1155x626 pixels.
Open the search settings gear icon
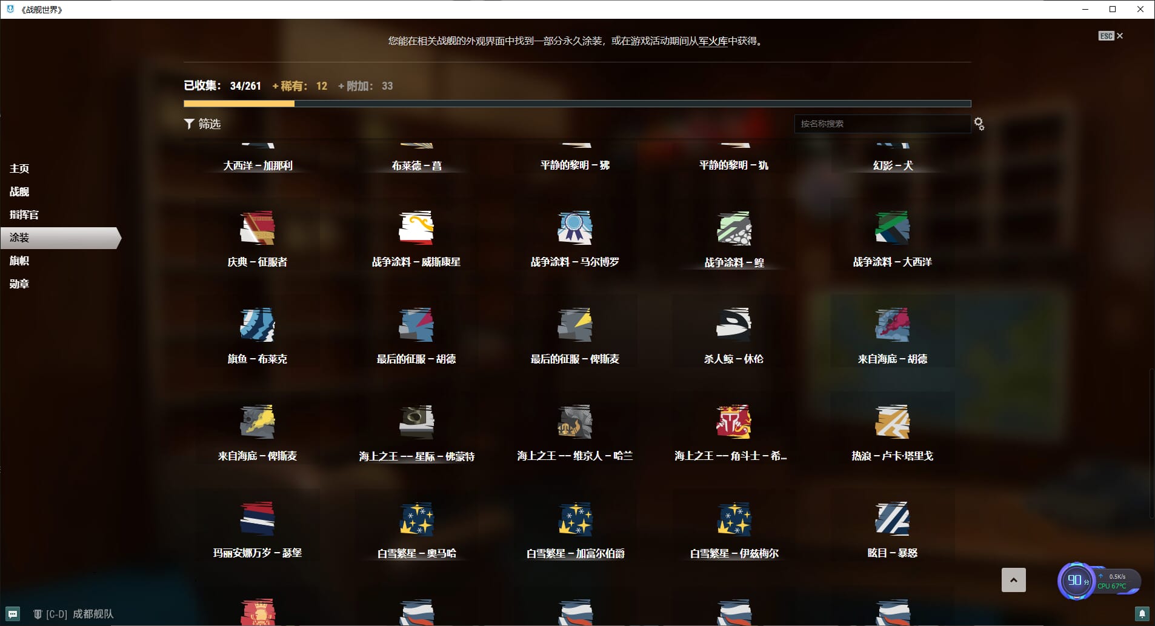[x=979, y=124]
